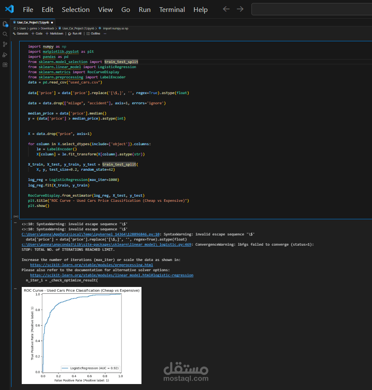
Task: Open the scikit-learn preprocessing documentation link
Action: coord(92,264)
